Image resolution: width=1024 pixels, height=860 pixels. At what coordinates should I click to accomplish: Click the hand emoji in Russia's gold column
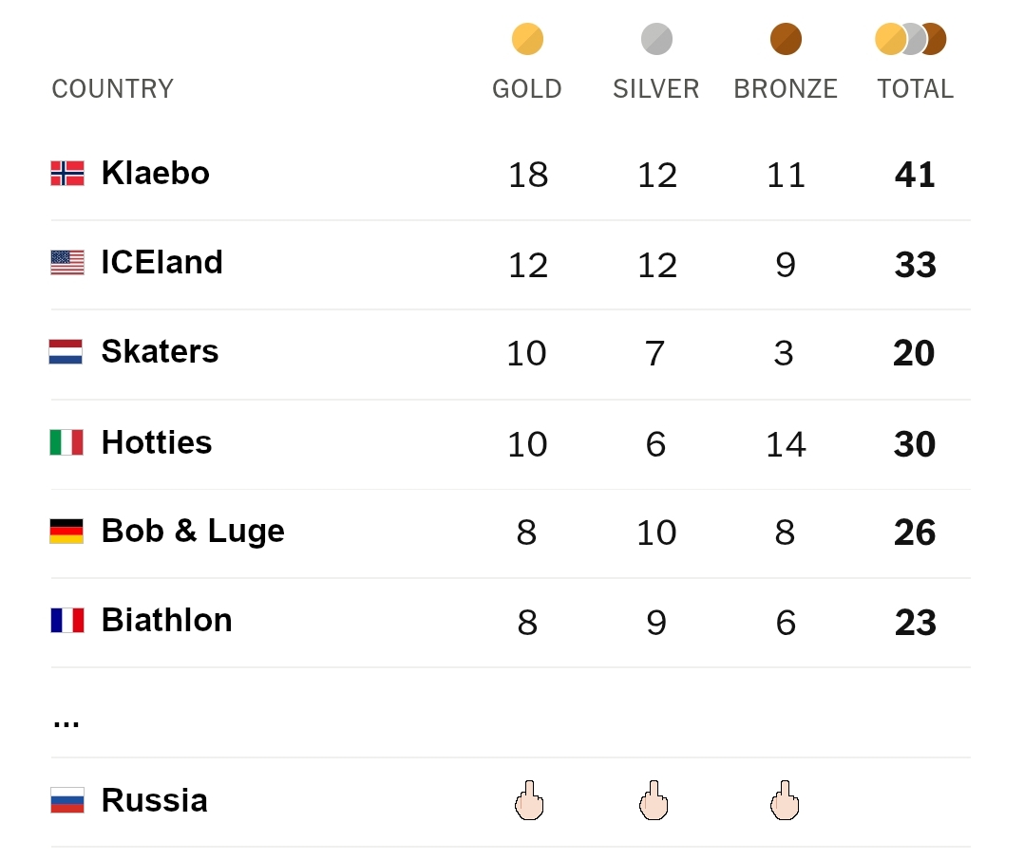tap(528, 801)
